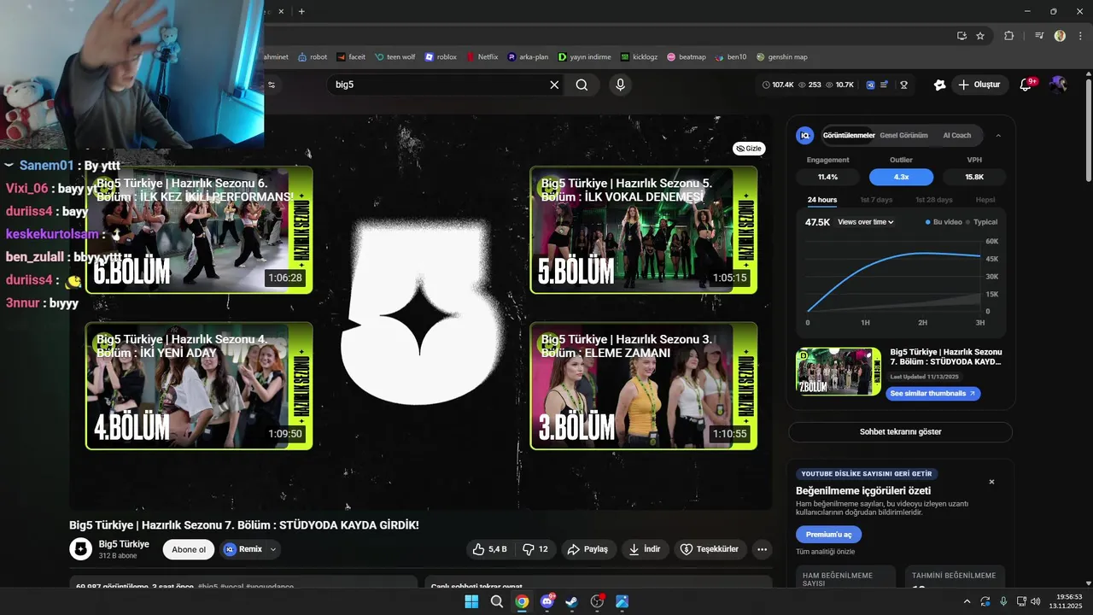The image size is (1093, 615).
Task: Click See similar thumbnails button
Action: coord(933,394)
